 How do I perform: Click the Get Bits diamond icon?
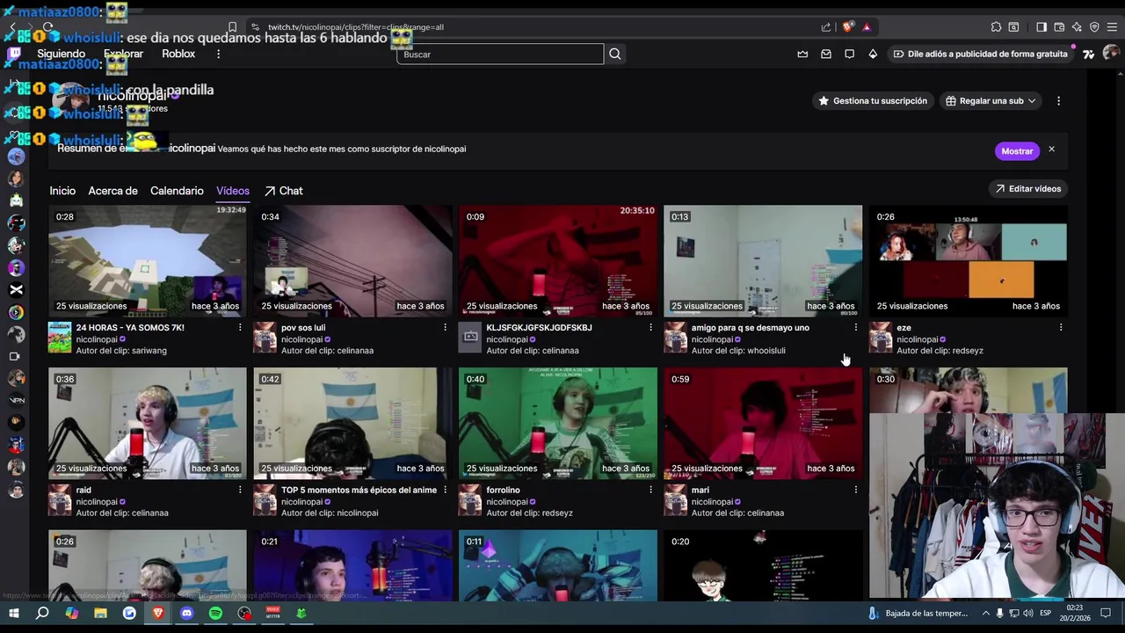tap(873, 54)
